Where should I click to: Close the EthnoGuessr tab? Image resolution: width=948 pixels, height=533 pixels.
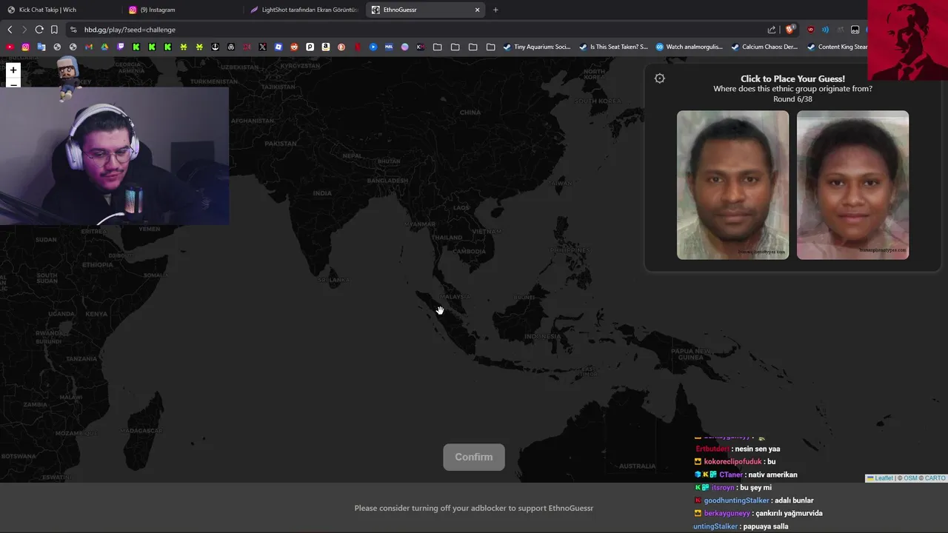tap(477, 10)
